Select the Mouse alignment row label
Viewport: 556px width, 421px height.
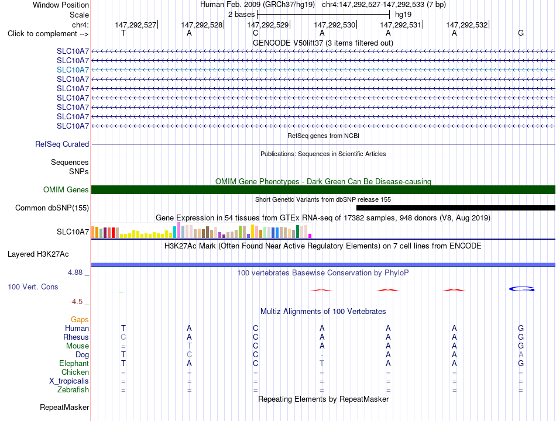[x=77, y=346]
